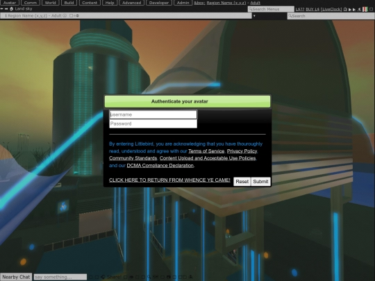The image size is (375, 281).
Task: Click the Authenticate your avatar header
Action: click(x=187, y=101)
